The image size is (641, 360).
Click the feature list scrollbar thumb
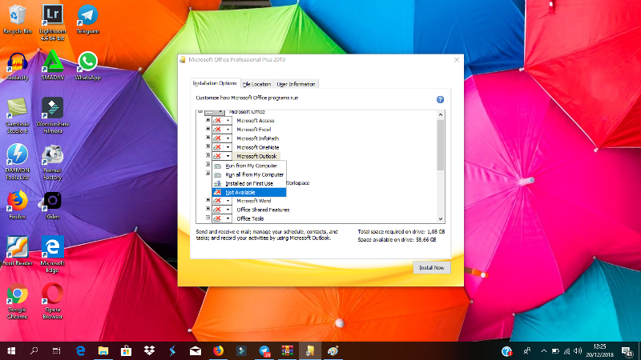(440, 145)
